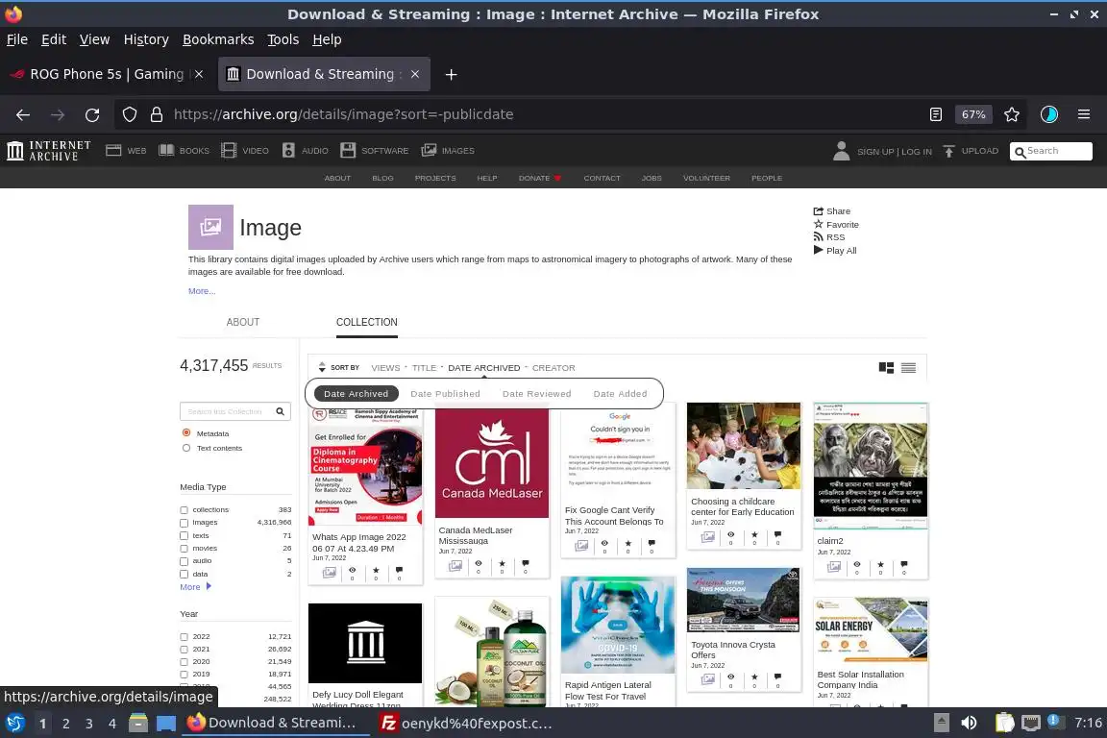Open the Canada MedLaser Mississauga thumbnail
This screenshot has width=1107, height=738.
(x=492, y=462)
